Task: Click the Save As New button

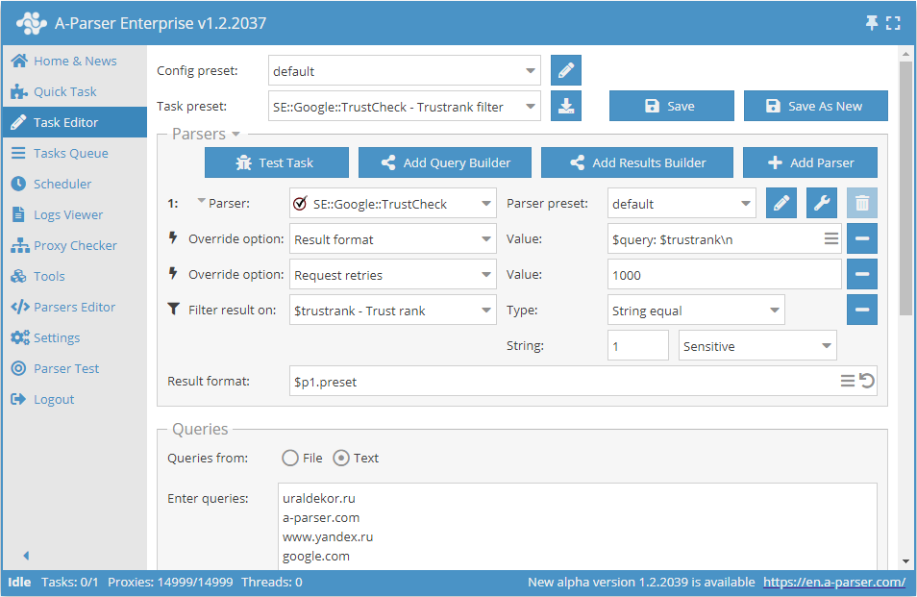Action: [x=815, y=107]
